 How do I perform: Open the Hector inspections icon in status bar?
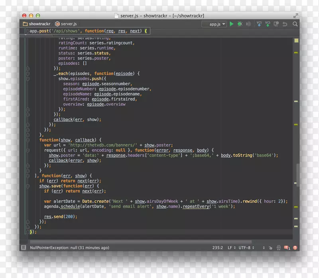(278, 247)
